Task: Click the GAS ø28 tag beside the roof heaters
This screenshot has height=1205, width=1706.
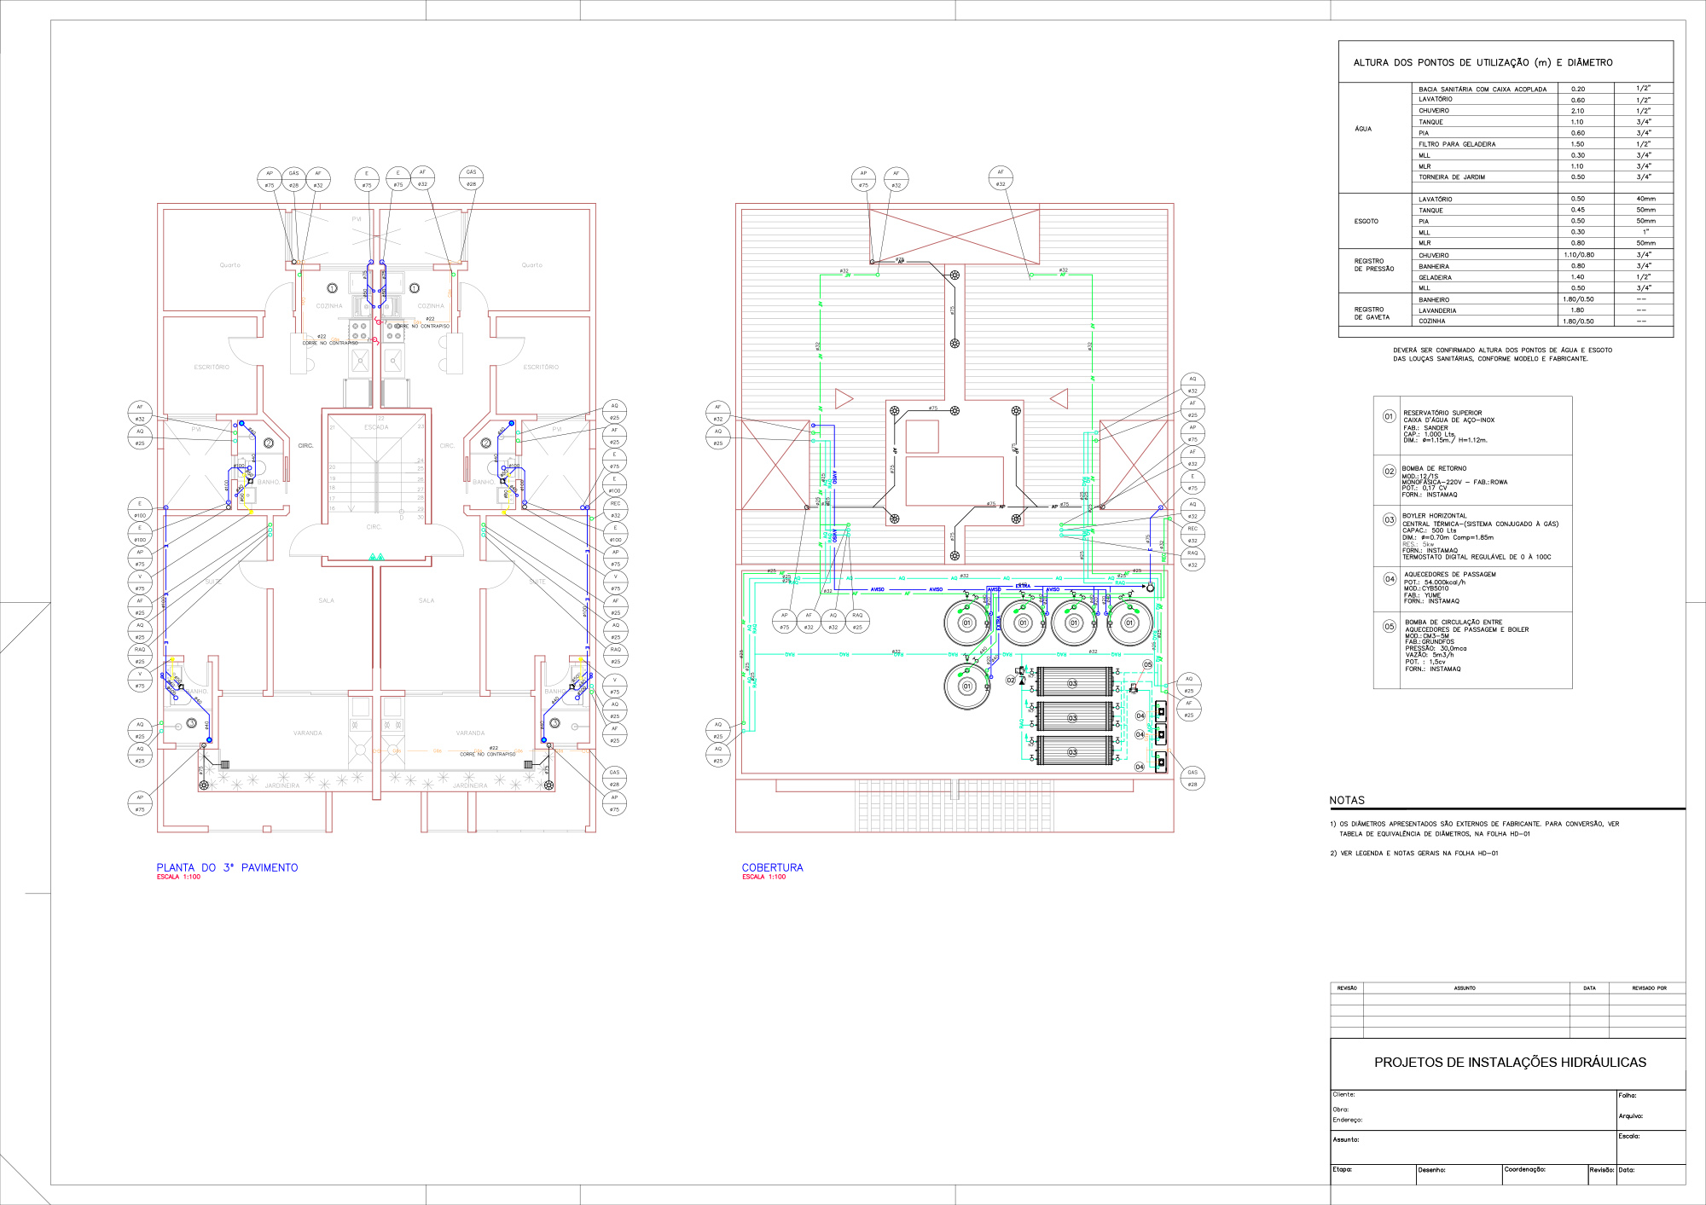Action: 1192,778
